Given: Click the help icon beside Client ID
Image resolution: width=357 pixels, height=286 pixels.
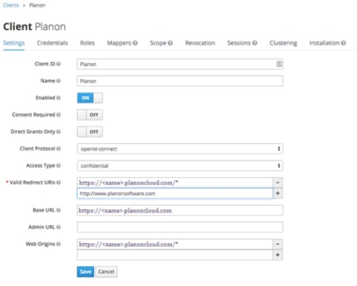Looking at the screenshot, I should click(x=58, y=64).
